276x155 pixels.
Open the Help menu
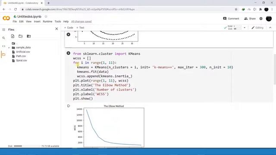pos(66,22)
